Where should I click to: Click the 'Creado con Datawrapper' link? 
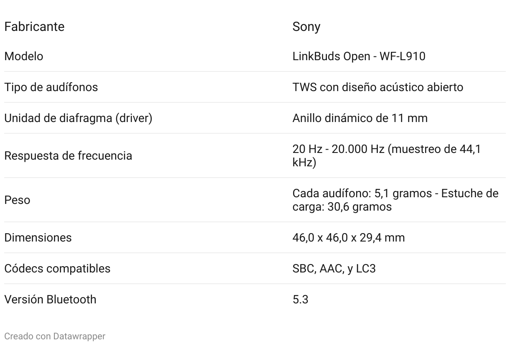tap(54, 336)
